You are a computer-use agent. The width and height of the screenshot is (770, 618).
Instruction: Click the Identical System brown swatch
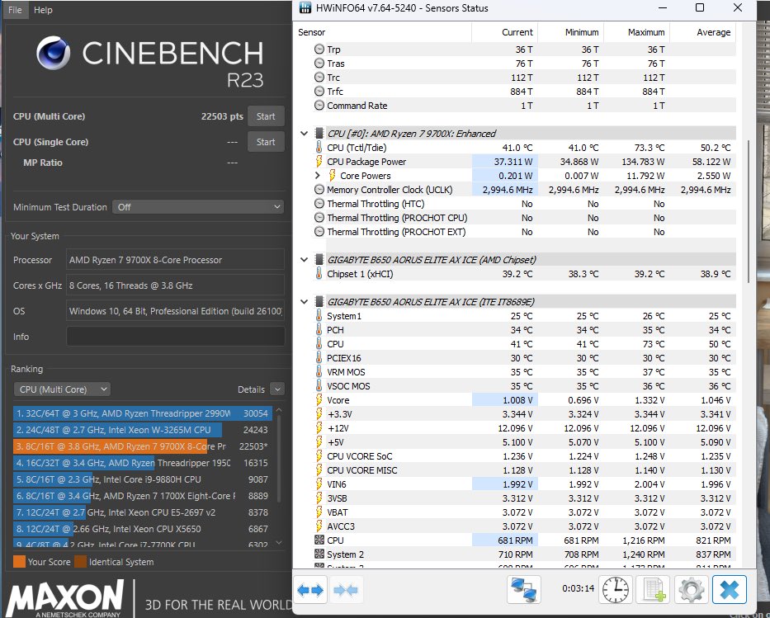(x=81, y=562)
